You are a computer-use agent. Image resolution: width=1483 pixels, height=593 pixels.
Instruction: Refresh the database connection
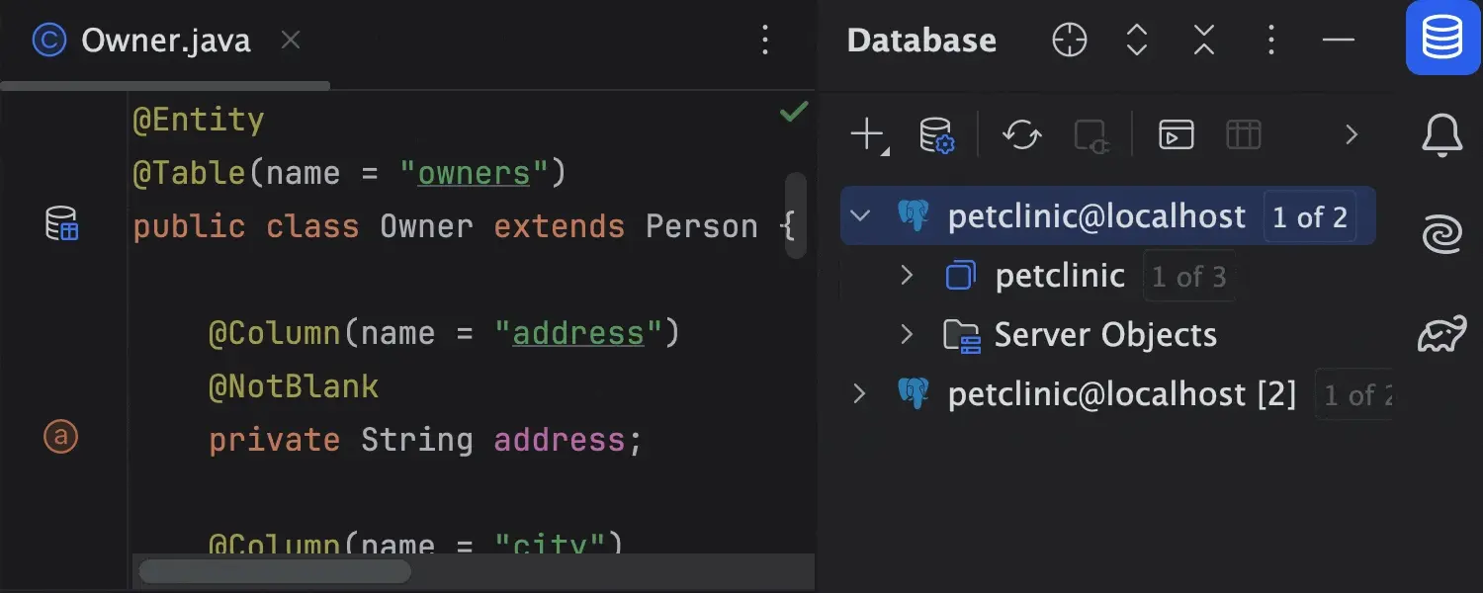(x=1020, y=135)
